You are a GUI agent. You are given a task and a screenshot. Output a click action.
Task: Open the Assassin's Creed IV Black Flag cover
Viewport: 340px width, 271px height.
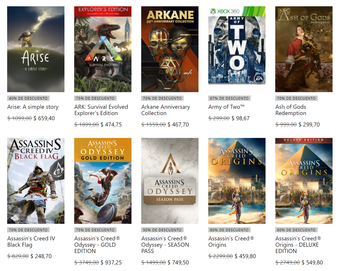(36, 181)
